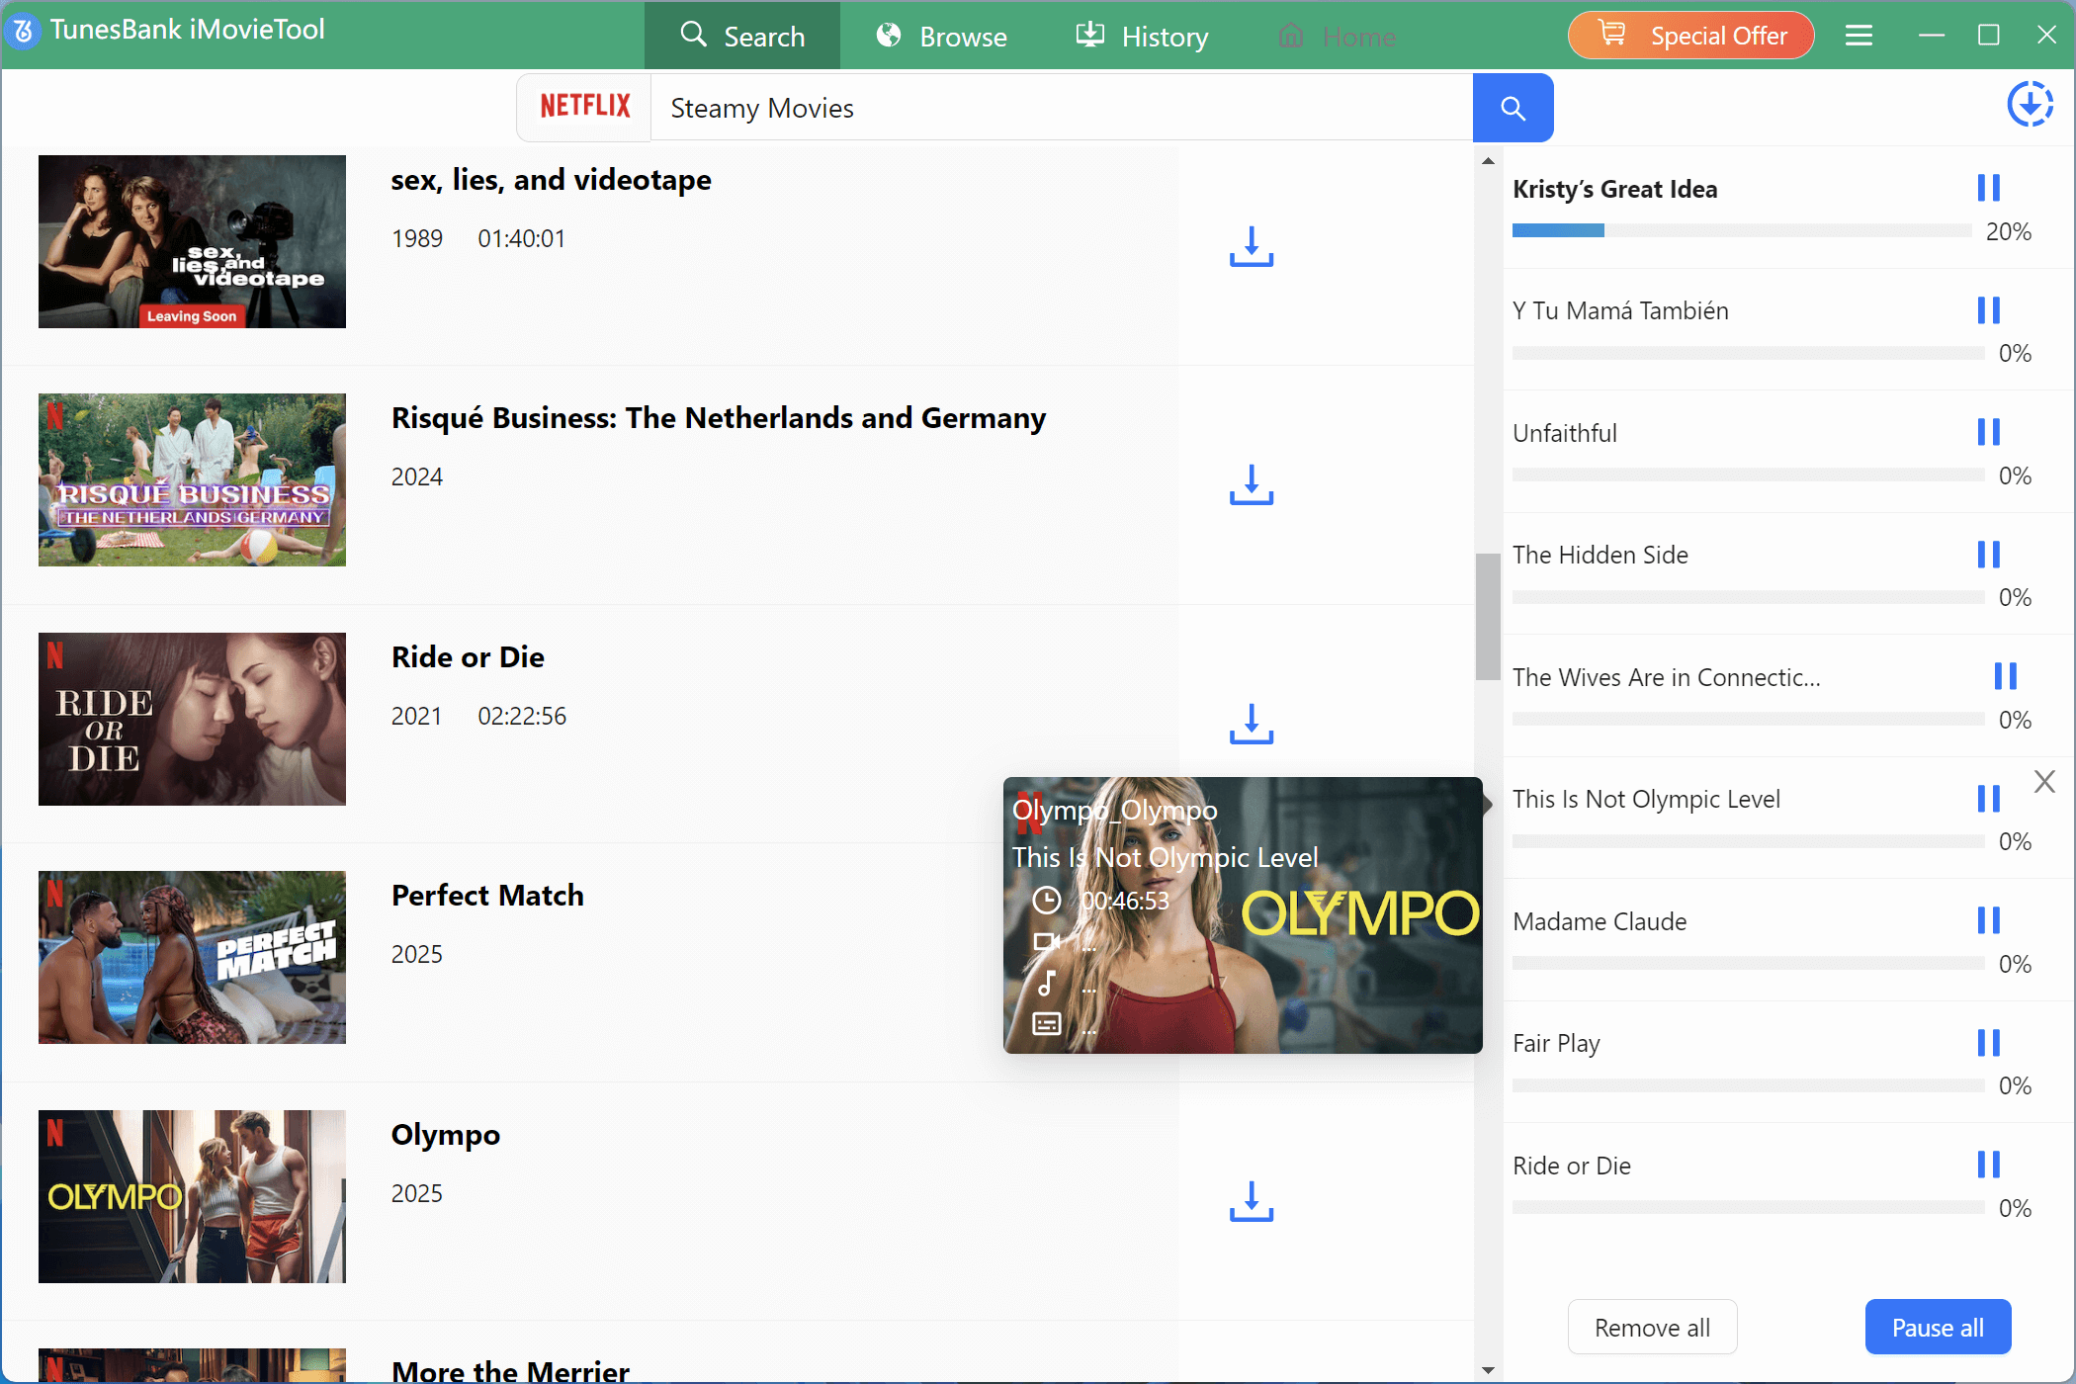Pause the Madame Claude download
The image size is (2076, 1384).
[x=1988, y=919]
